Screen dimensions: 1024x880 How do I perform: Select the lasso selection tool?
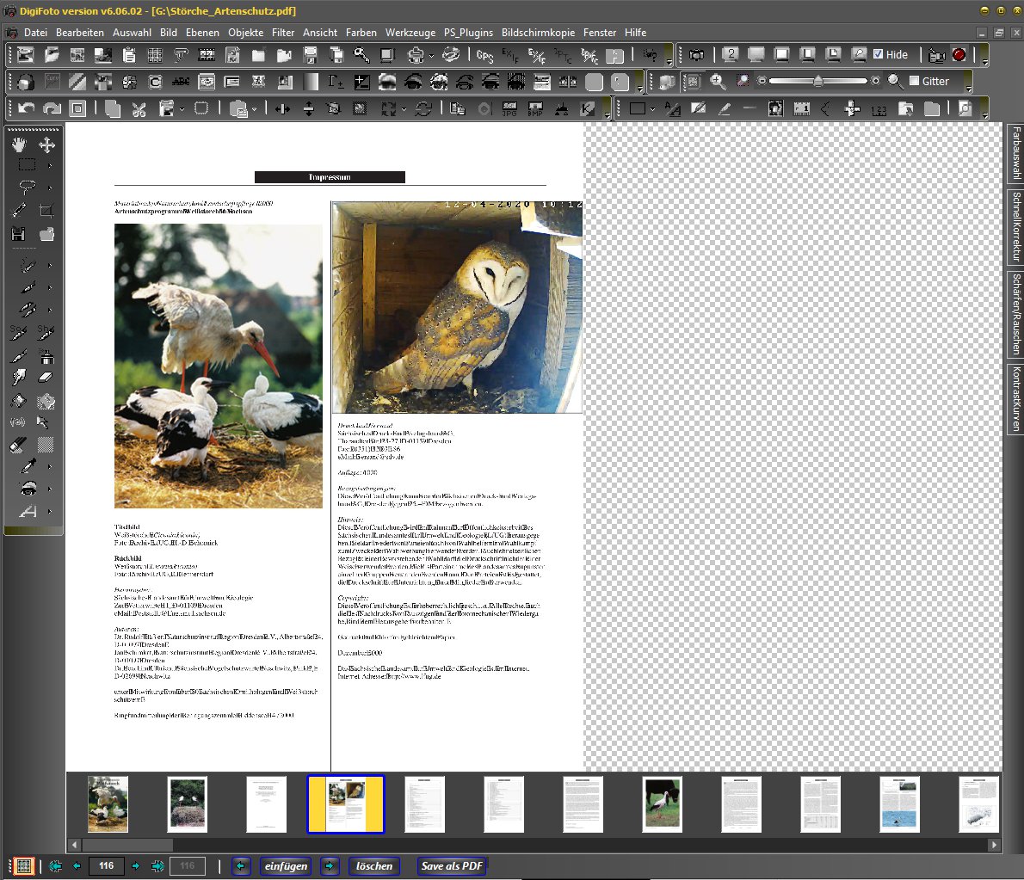27,187
